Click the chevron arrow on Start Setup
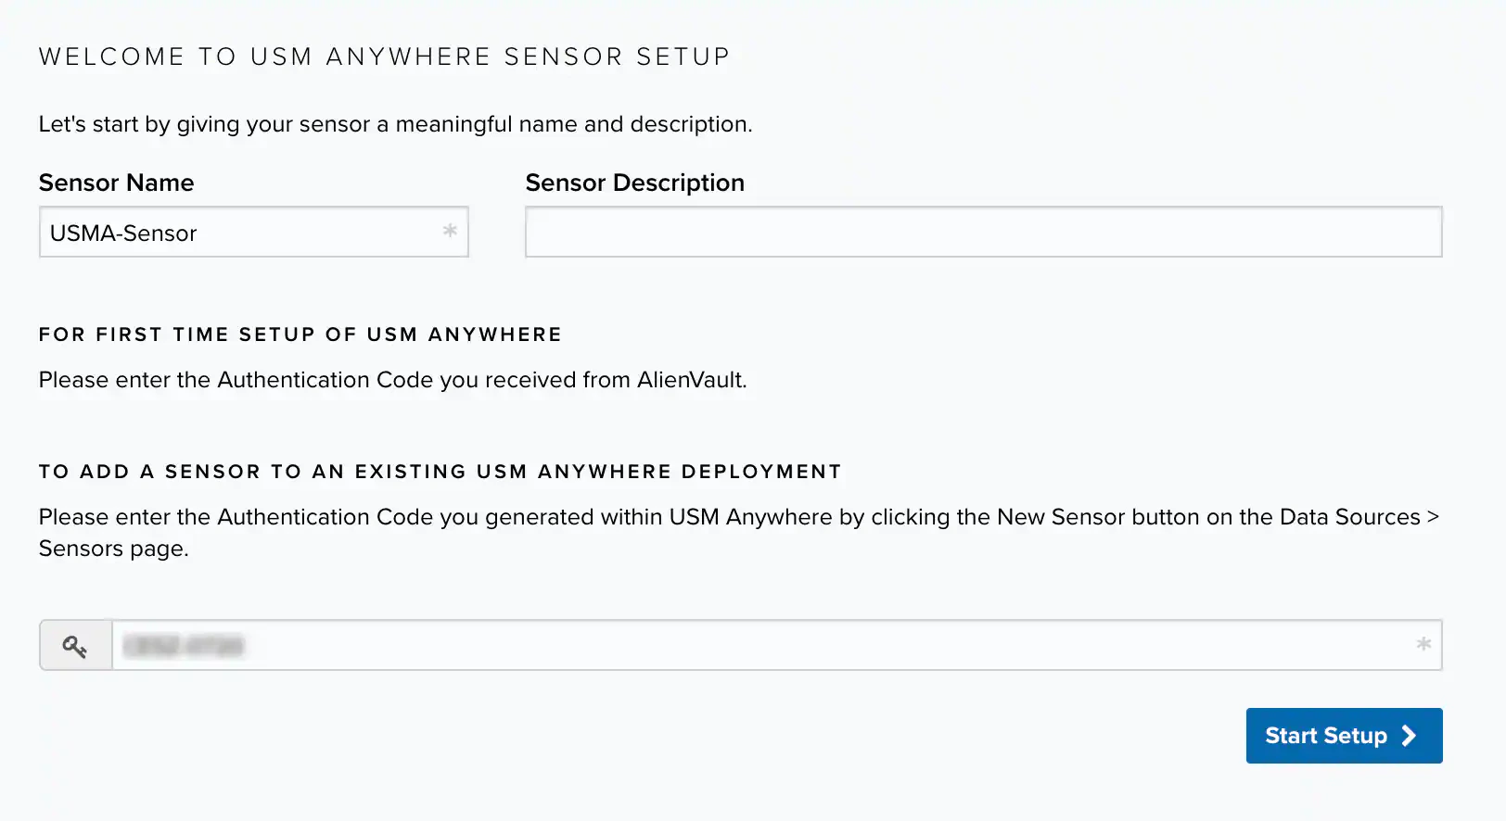This screenshot has height=821, width=1506. tap(1410, 736)
